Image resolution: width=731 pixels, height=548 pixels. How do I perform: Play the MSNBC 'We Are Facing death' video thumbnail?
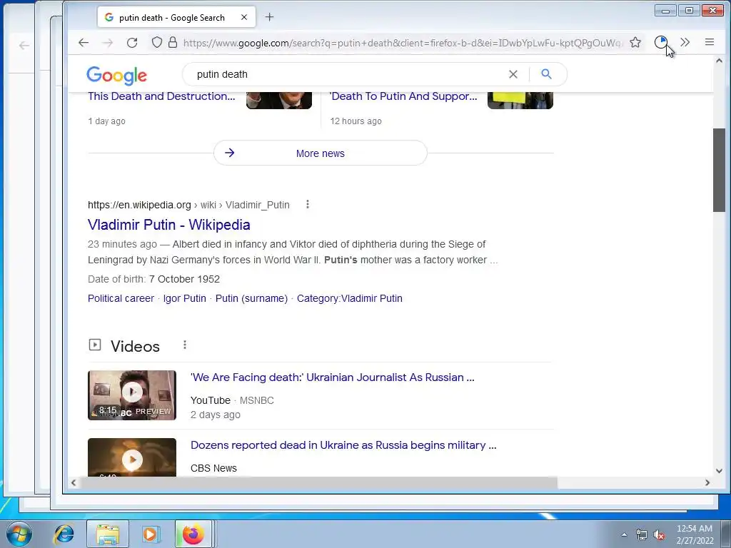pos(132,395)
